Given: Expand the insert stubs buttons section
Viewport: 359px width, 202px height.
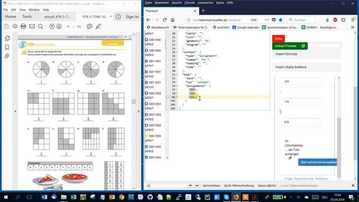Looking at the screenshot, I should click(x=307, y=67).
